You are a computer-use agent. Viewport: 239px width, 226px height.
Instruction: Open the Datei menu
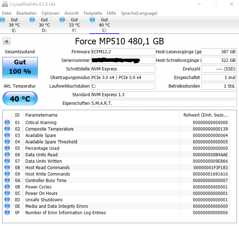click(7, 13)
